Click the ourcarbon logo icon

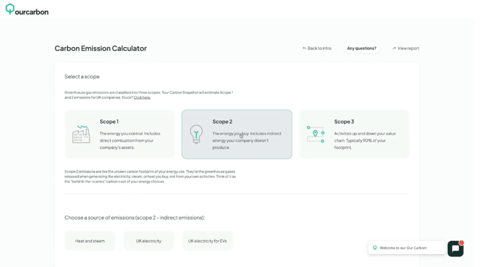coord(10,9)
